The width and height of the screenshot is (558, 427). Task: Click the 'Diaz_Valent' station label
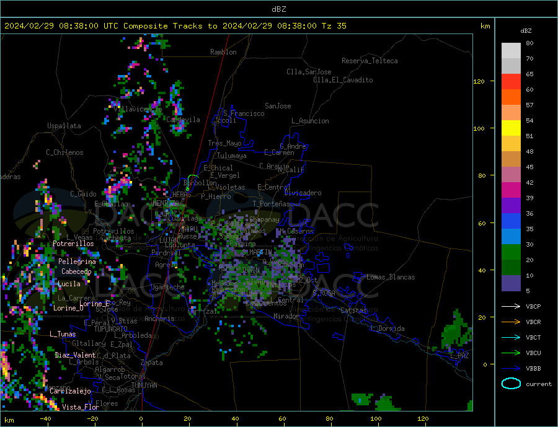[x=75, y=355]
